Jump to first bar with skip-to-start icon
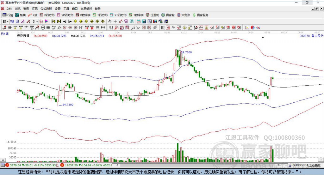324x175 pixels. (x=53, y=21)
